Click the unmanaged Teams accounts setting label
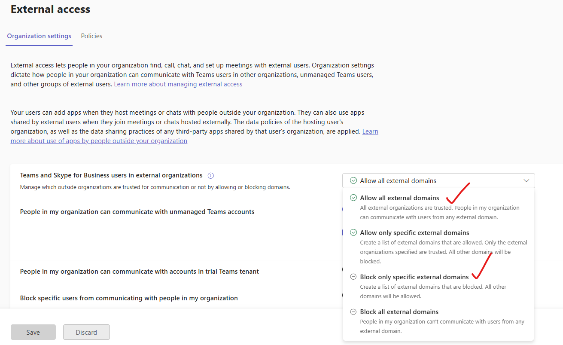 pyautogui.click(x=137, y=211)
